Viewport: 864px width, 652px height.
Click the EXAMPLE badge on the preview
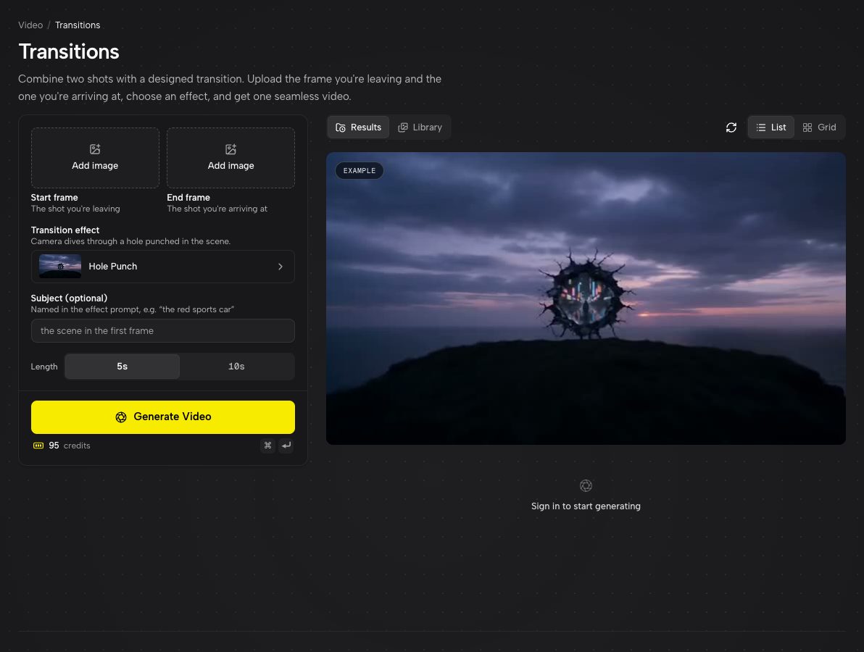pyautogui.click(x=360, y=171)
